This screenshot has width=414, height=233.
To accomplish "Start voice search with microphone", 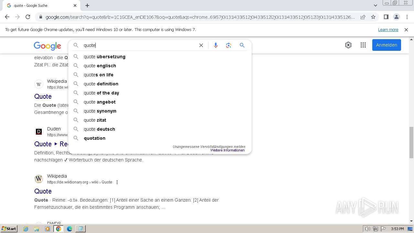I will coord(216,45).
